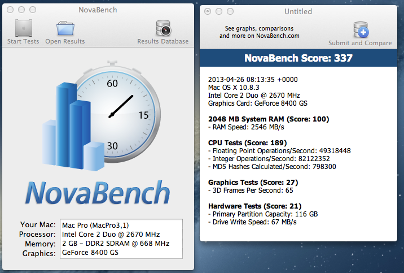Minimize the NovaBench window
The height and width of the screenshot is (273, 404).
21,10
